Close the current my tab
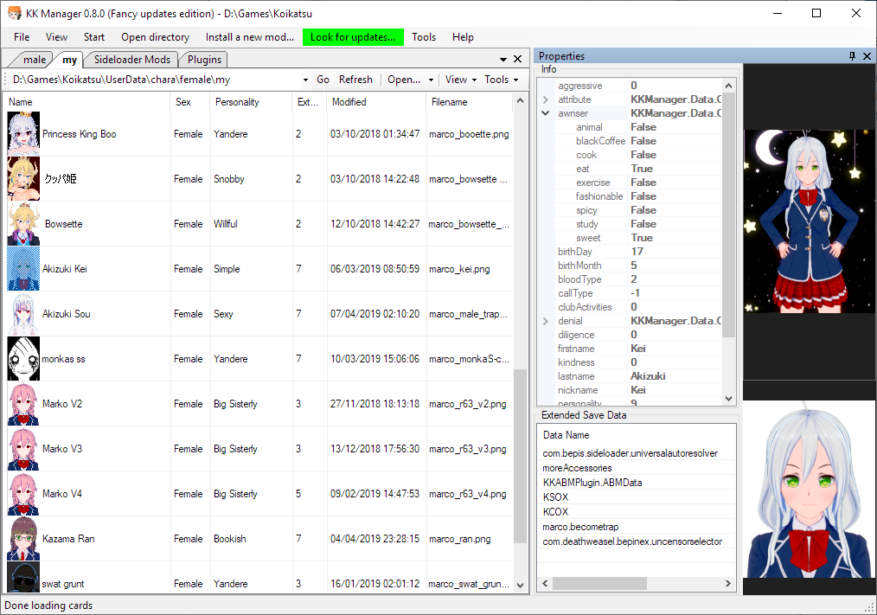 [518, 59]
